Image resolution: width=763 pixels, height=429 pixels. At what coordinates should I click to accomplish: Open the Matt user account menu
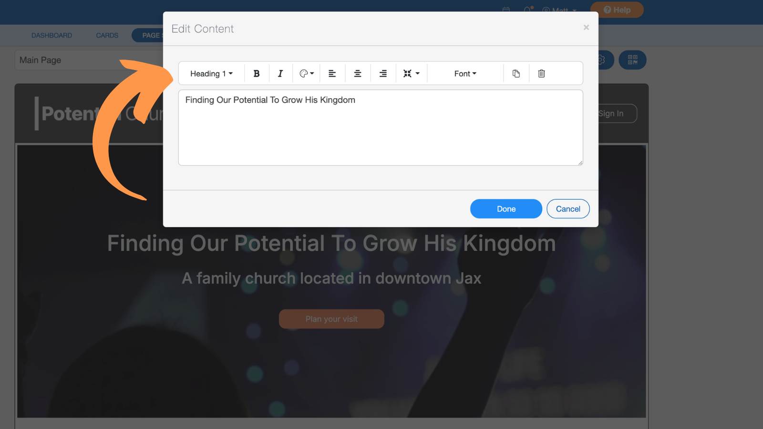[559, 10]
